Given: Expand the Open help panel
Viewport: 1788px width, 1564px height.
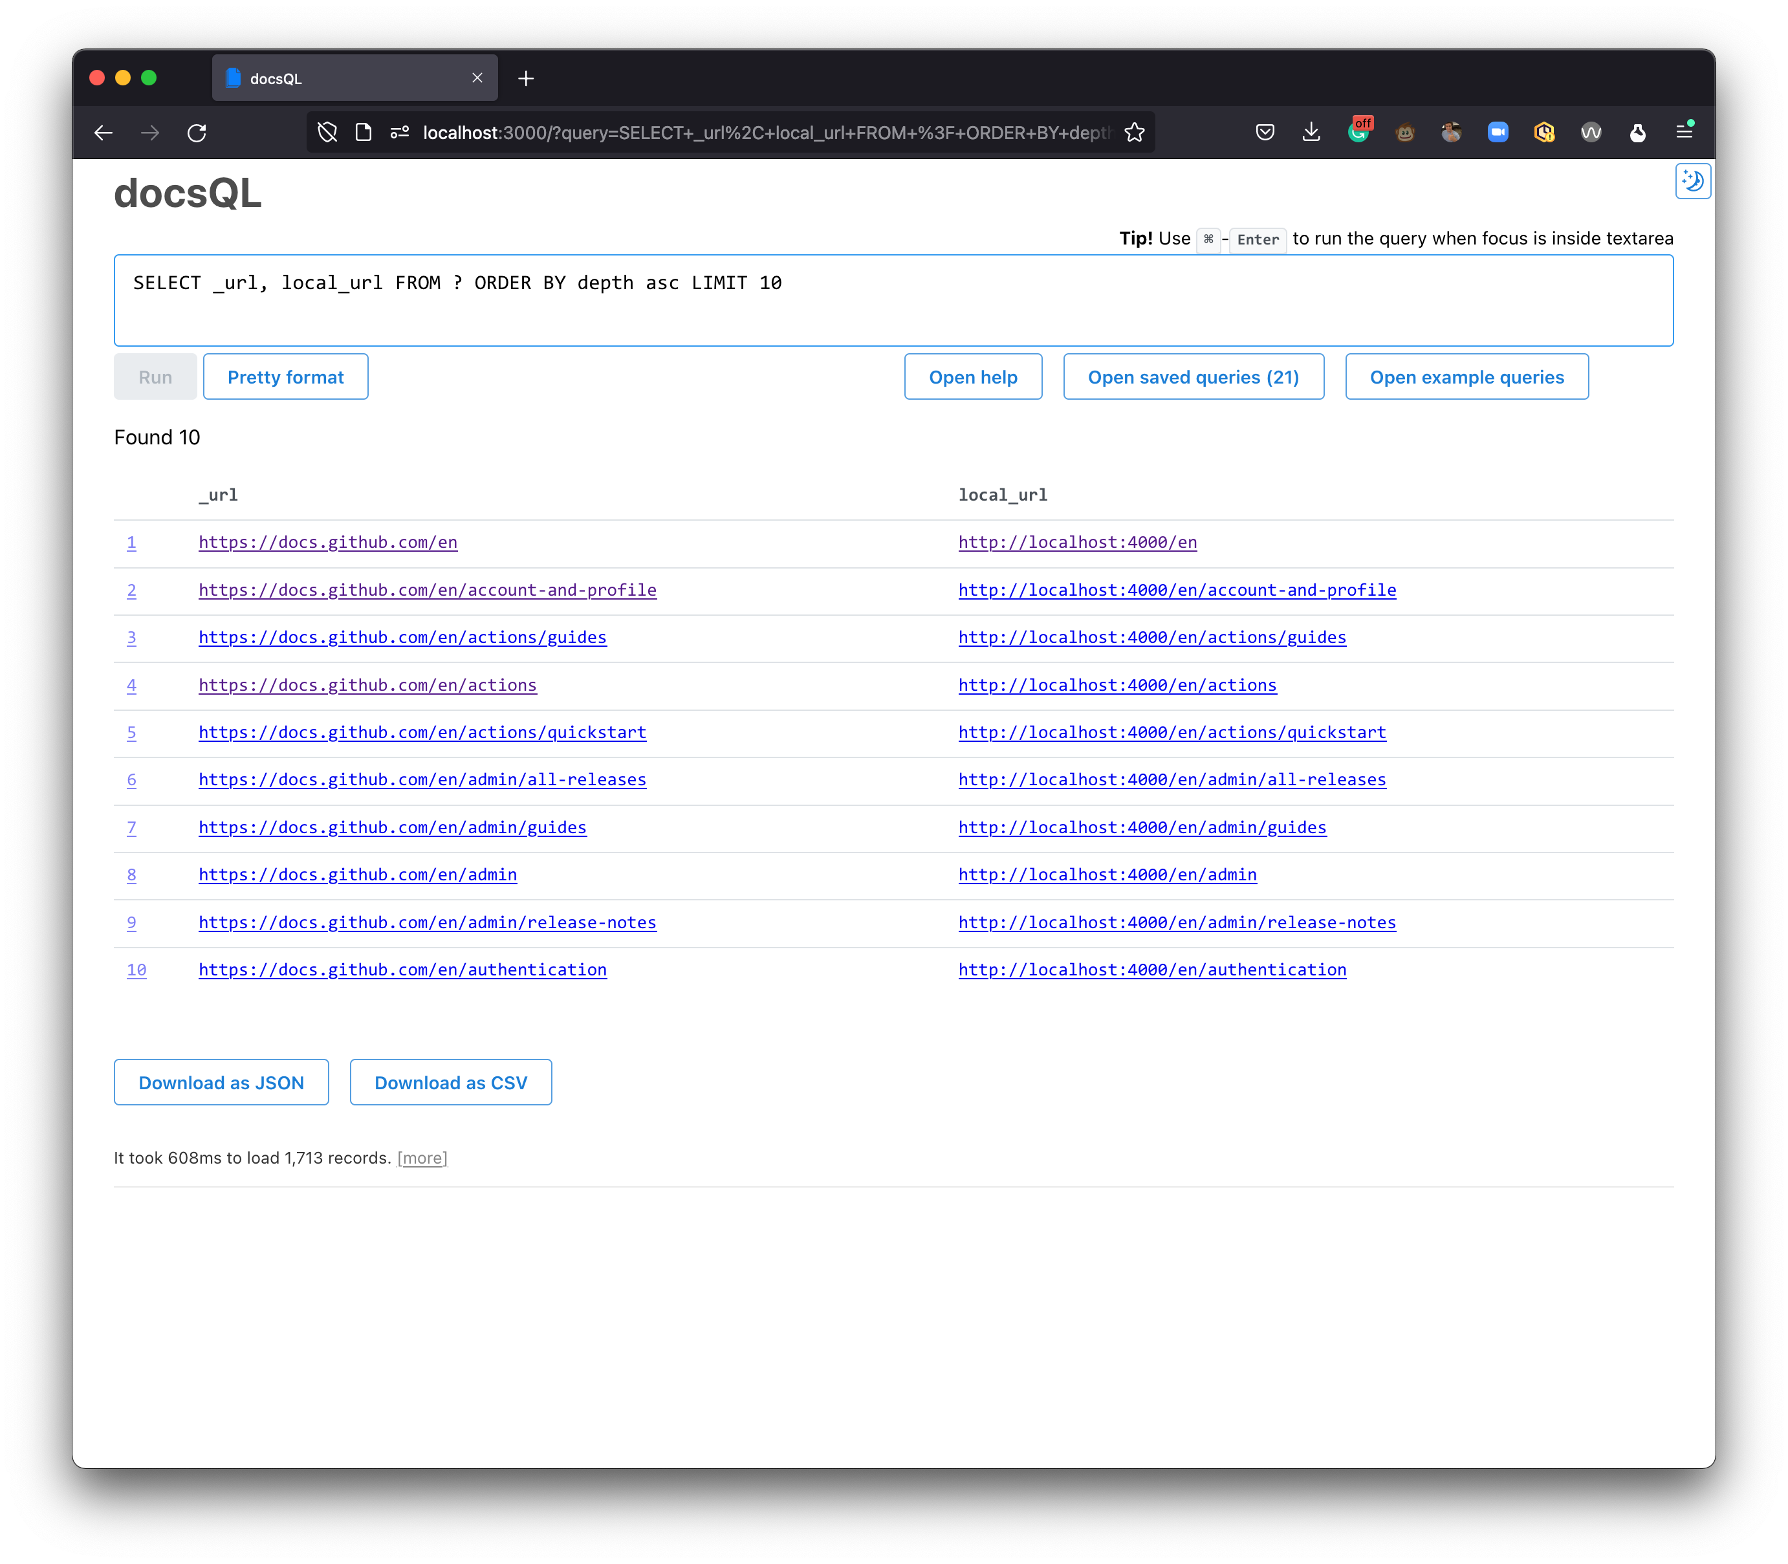Looking at the screenshot, I should click(x=972, y=377).
